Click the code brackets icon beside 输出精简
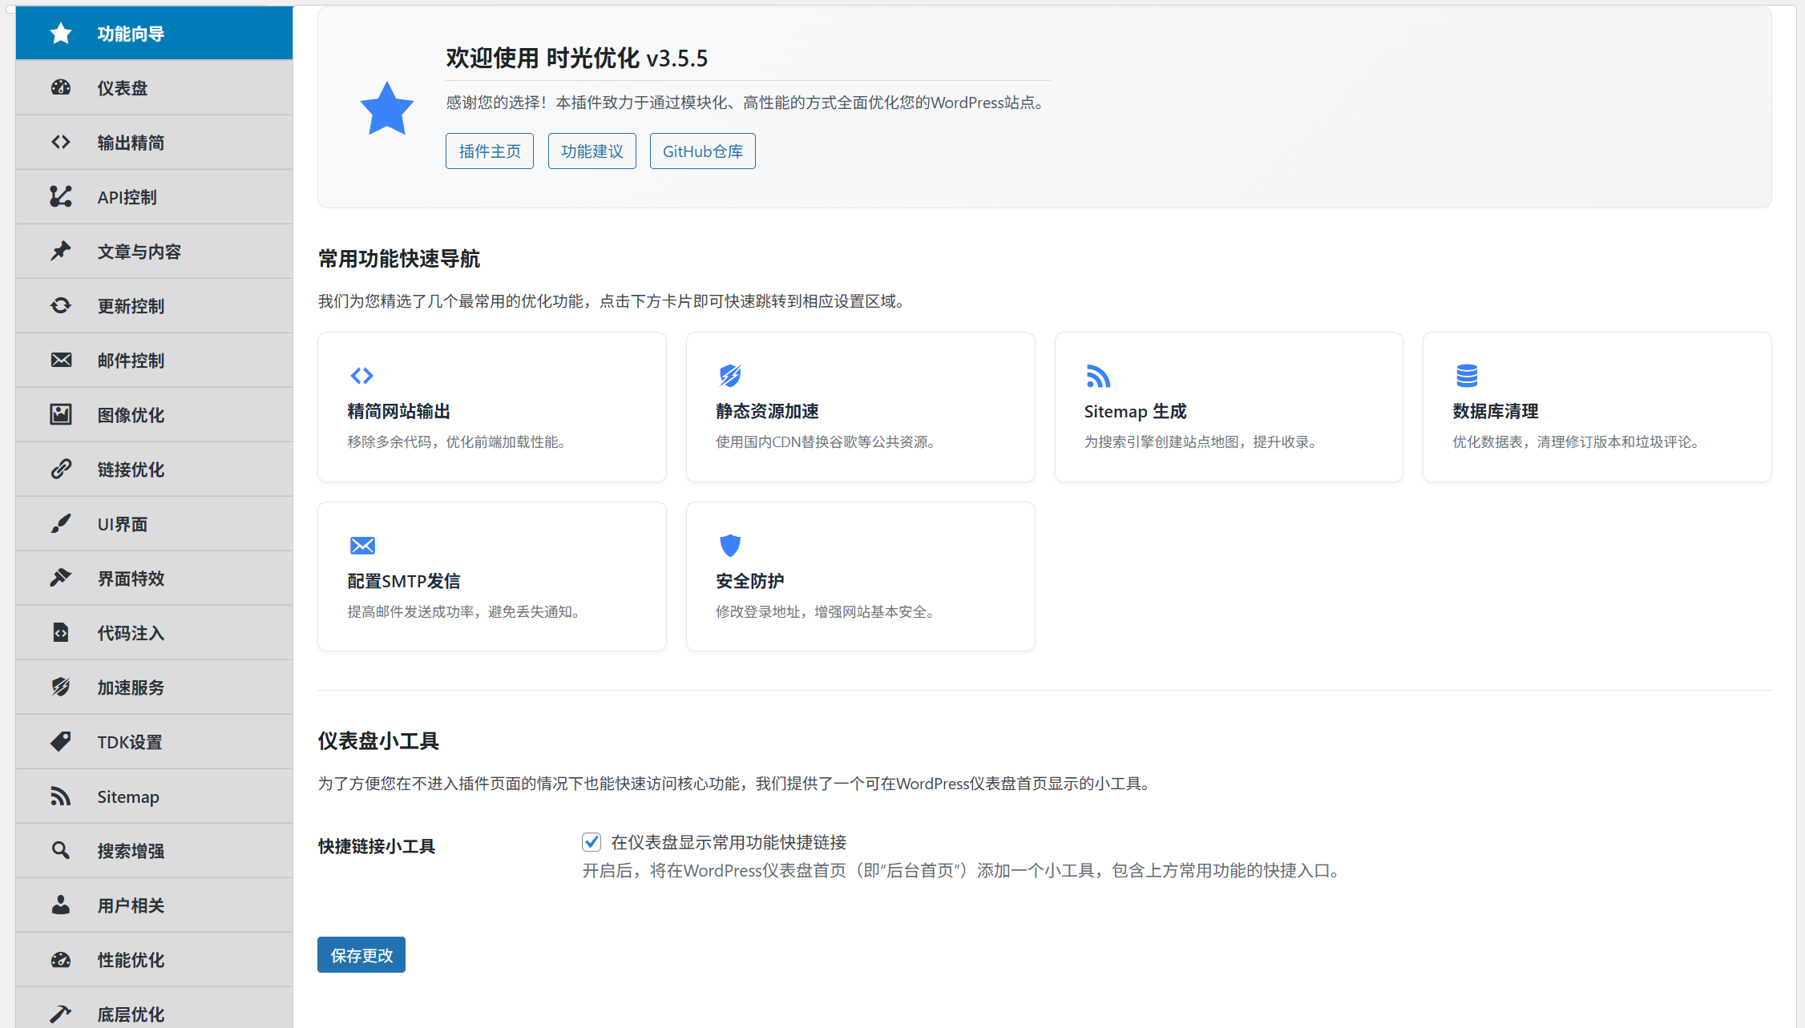The height and width of the screenshot is (1028, 1805). coord(61,143)
